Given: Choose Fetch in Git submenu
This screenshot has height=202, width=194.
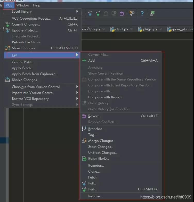Looking at the screenshot, I should (121, 177).
